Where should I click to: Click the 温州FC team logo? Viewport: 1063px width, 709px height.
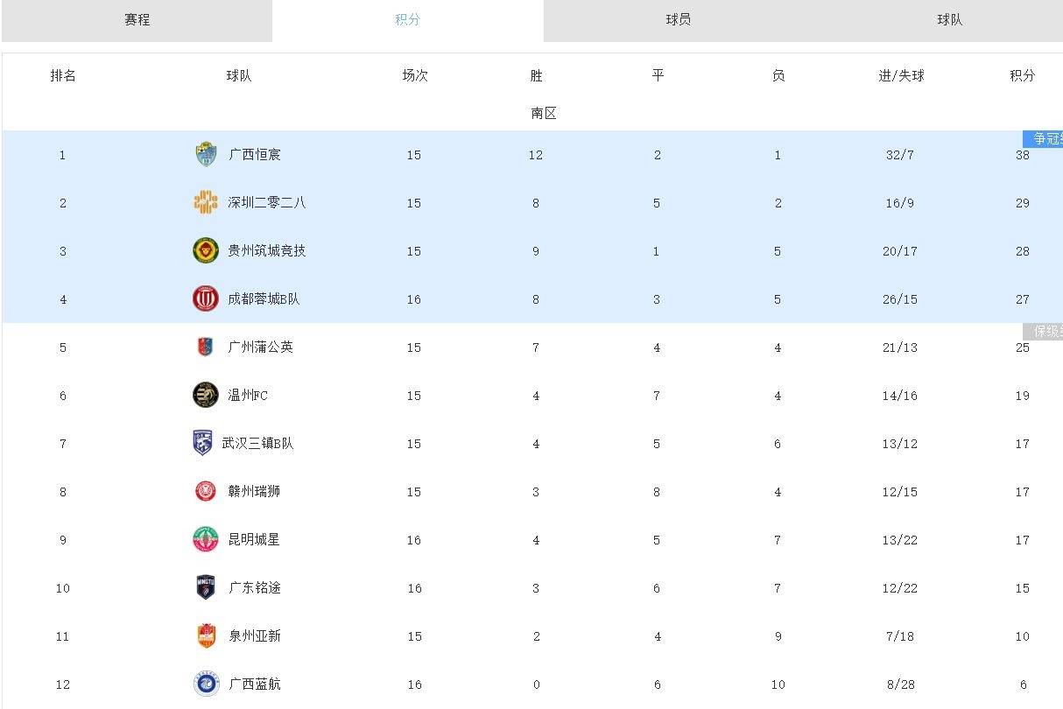pyautogui.click(x=206, y=396)
